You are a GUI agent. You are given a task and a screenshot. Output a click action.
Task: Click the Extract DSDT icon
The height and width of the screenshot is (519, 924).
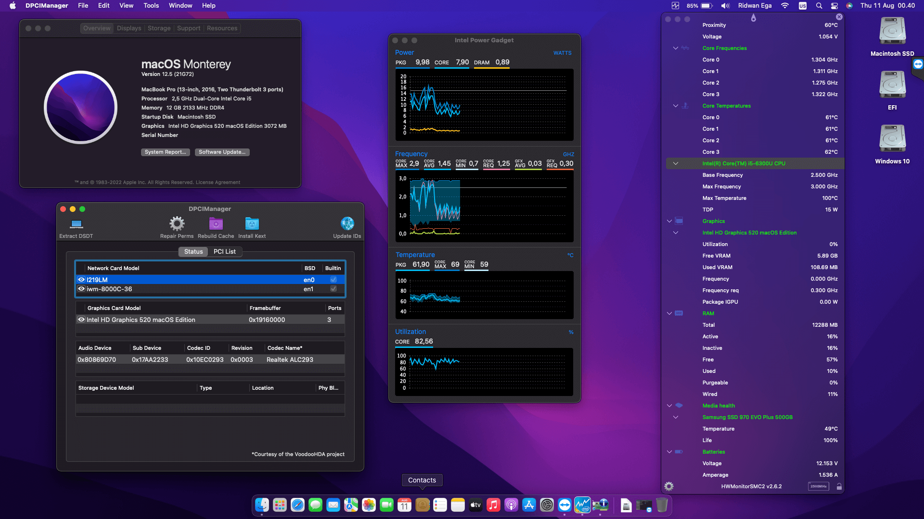click(x=77, y=224)
